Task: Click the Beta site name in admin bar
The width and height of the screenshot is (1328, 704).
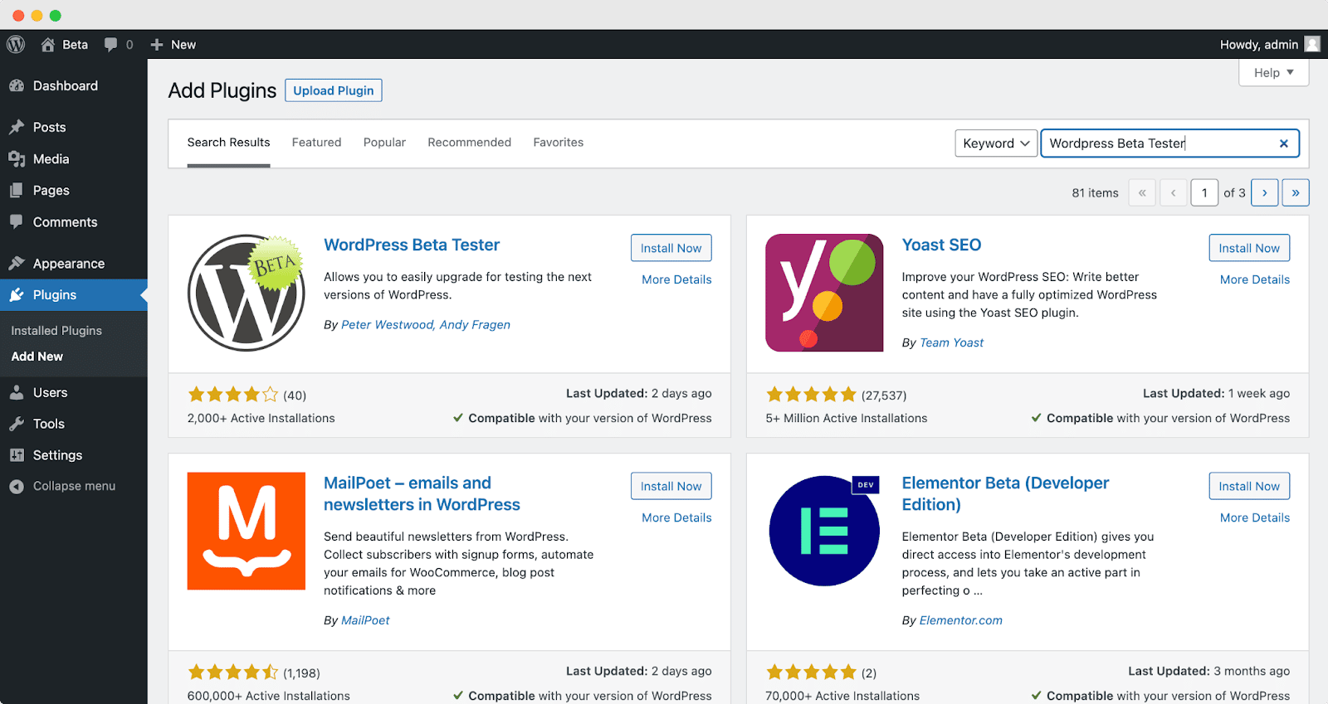Action: tap(75, 45)
